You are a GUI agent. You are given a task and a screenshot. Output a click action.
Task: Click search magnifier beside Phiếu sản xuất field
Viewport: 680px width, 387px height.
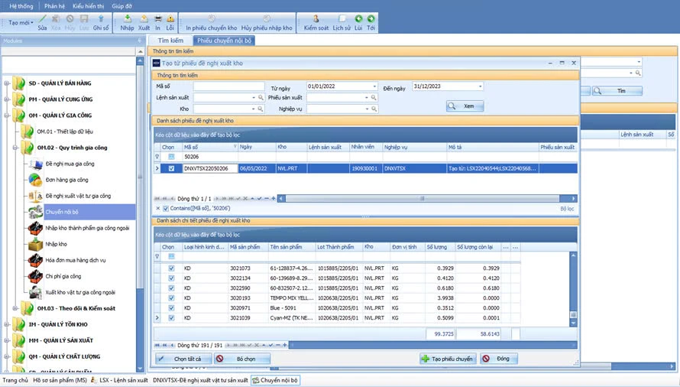[374, 98]
